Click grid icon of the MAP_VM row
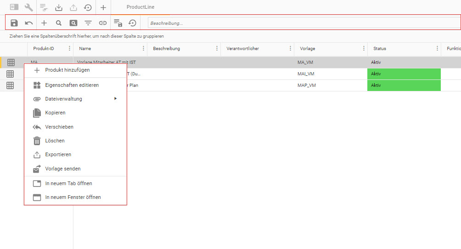Viewport: 461px width, 249px height. pyautogui.click(x=11, y=85)
